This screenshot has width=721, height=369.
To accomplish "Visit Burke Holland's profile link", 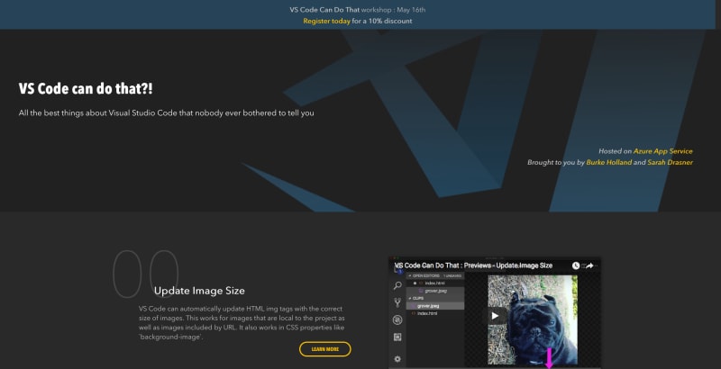I will [x=609, y=163].
